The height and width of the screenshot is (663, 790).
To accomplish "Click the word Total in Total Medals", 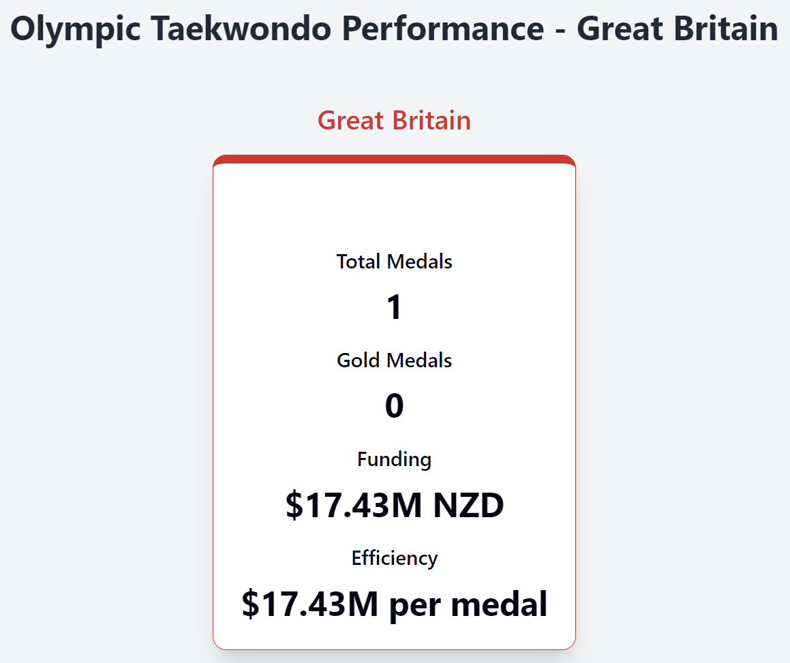I will click(x=359, y=261).
